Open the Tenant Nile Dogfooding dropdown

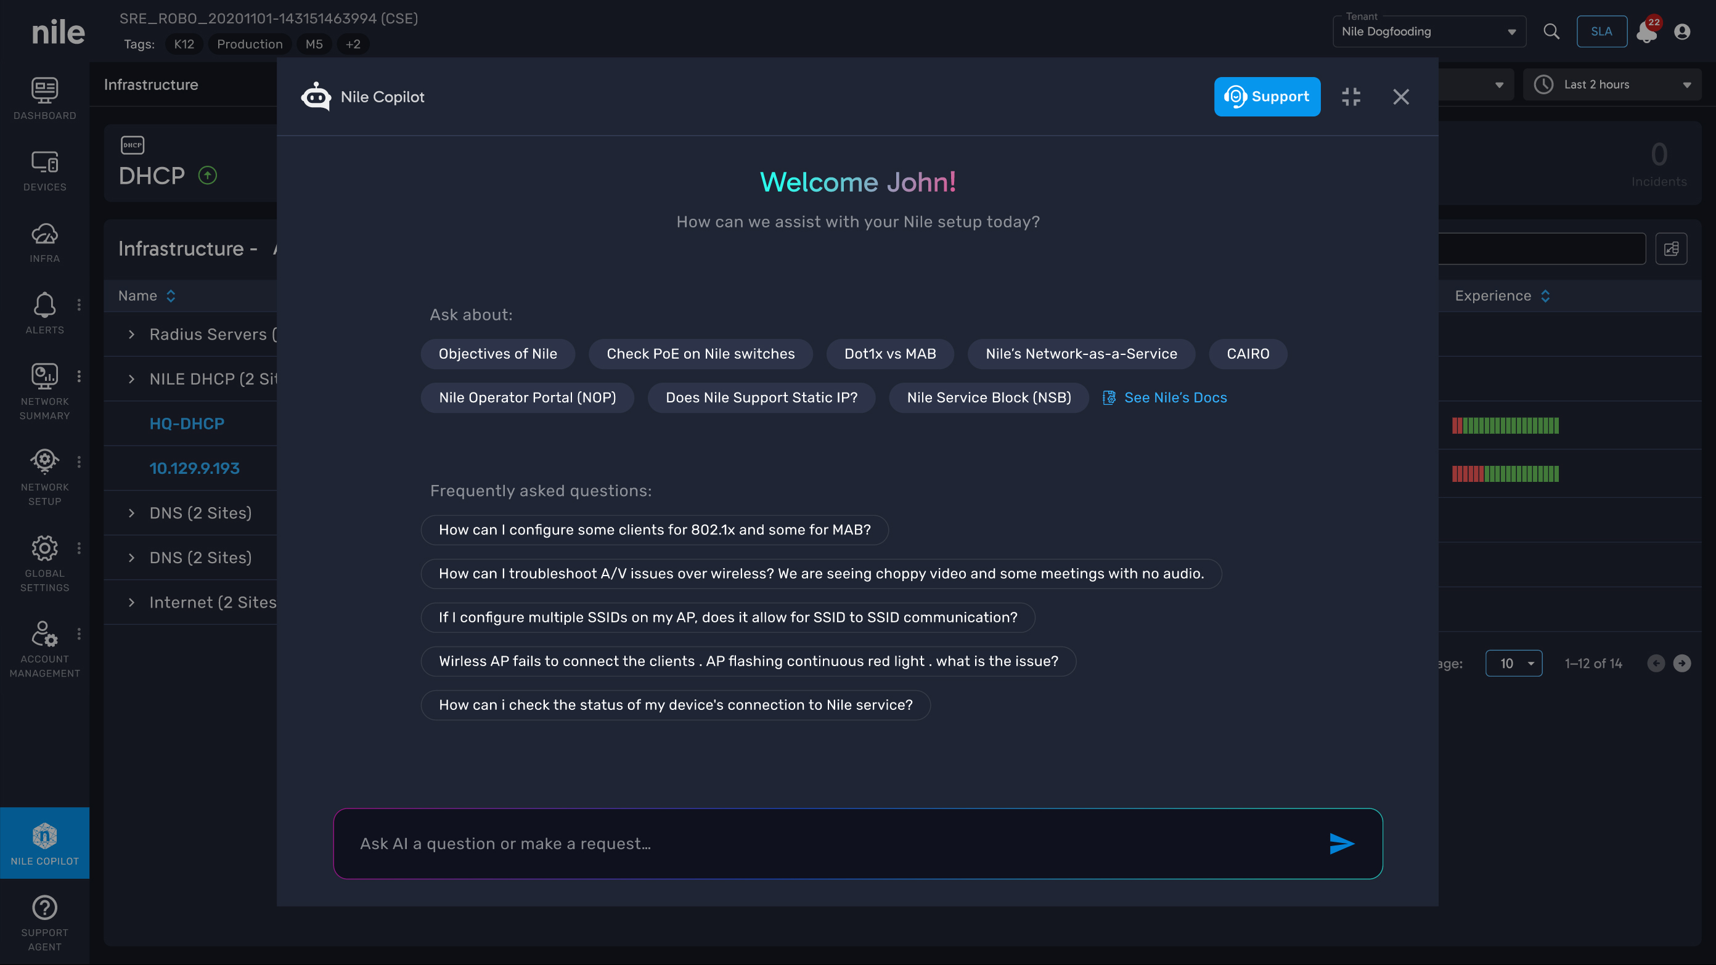coord(1429,31)
